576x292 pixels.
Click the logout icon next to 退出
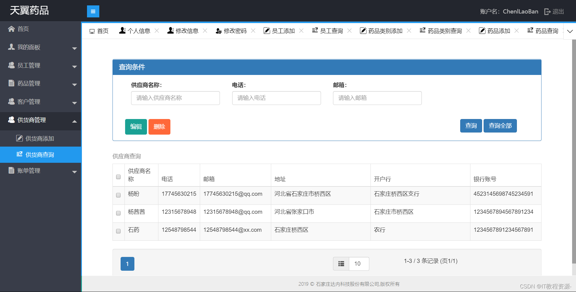[547, 11]
